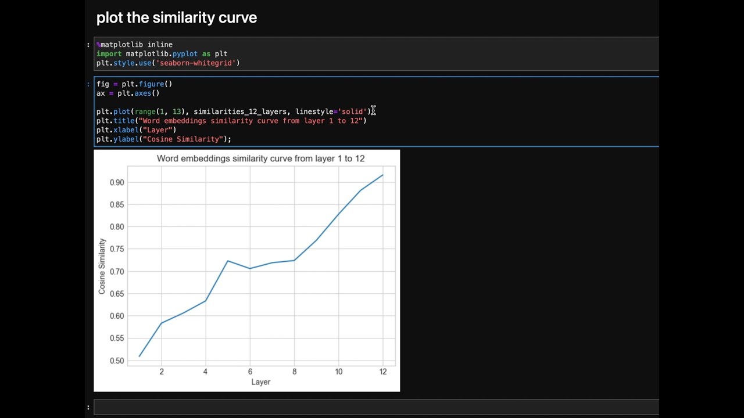Click the "Layer" x-axis label

click(260, 382)
